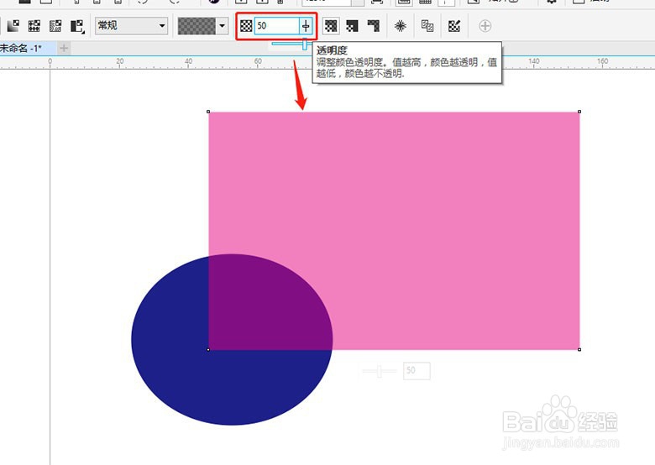Image resolution: width=655 pixels, height=465 pixels.
Task: Click the copy transparency icon
Action: 427,26
